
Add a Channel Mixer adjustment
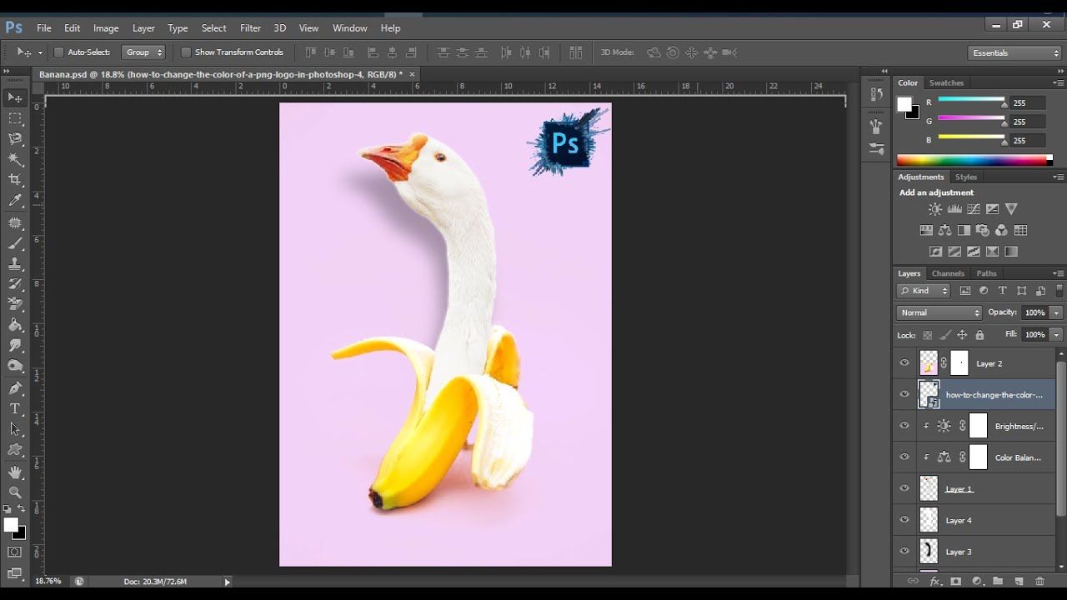[x=1001, y=230]
